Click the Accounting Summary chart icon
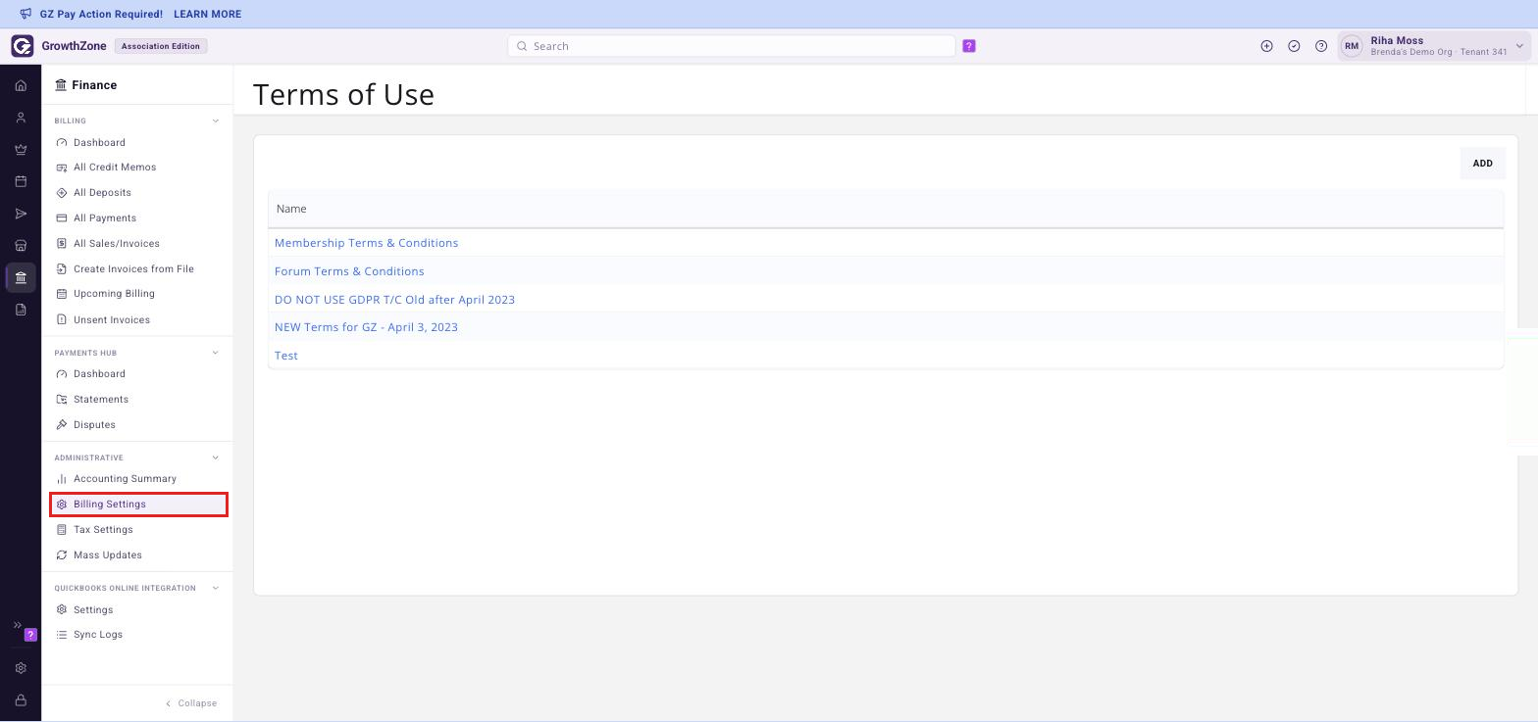The height and width of the screenshot is (722, 1538). coord(62,479)
